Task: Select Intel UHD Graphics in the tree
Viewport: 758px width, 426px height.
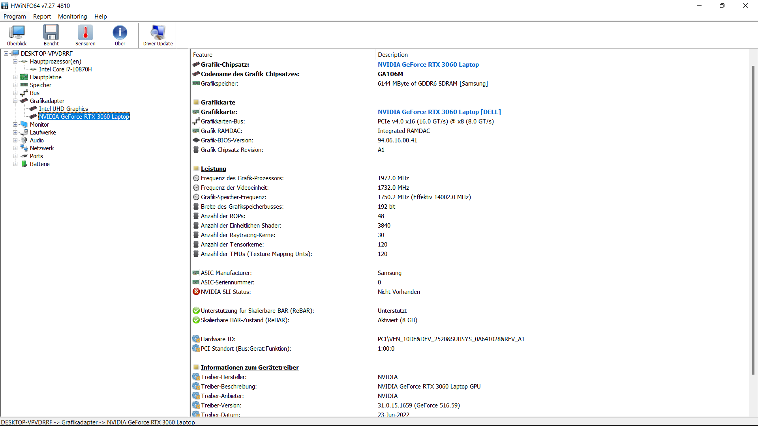Action: coord(63,109)
